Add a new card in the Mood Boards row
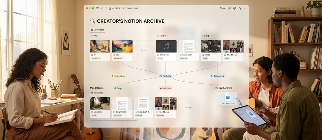This screenshot has height=140, width=322. pyautogui.click(x=188, y=107)
